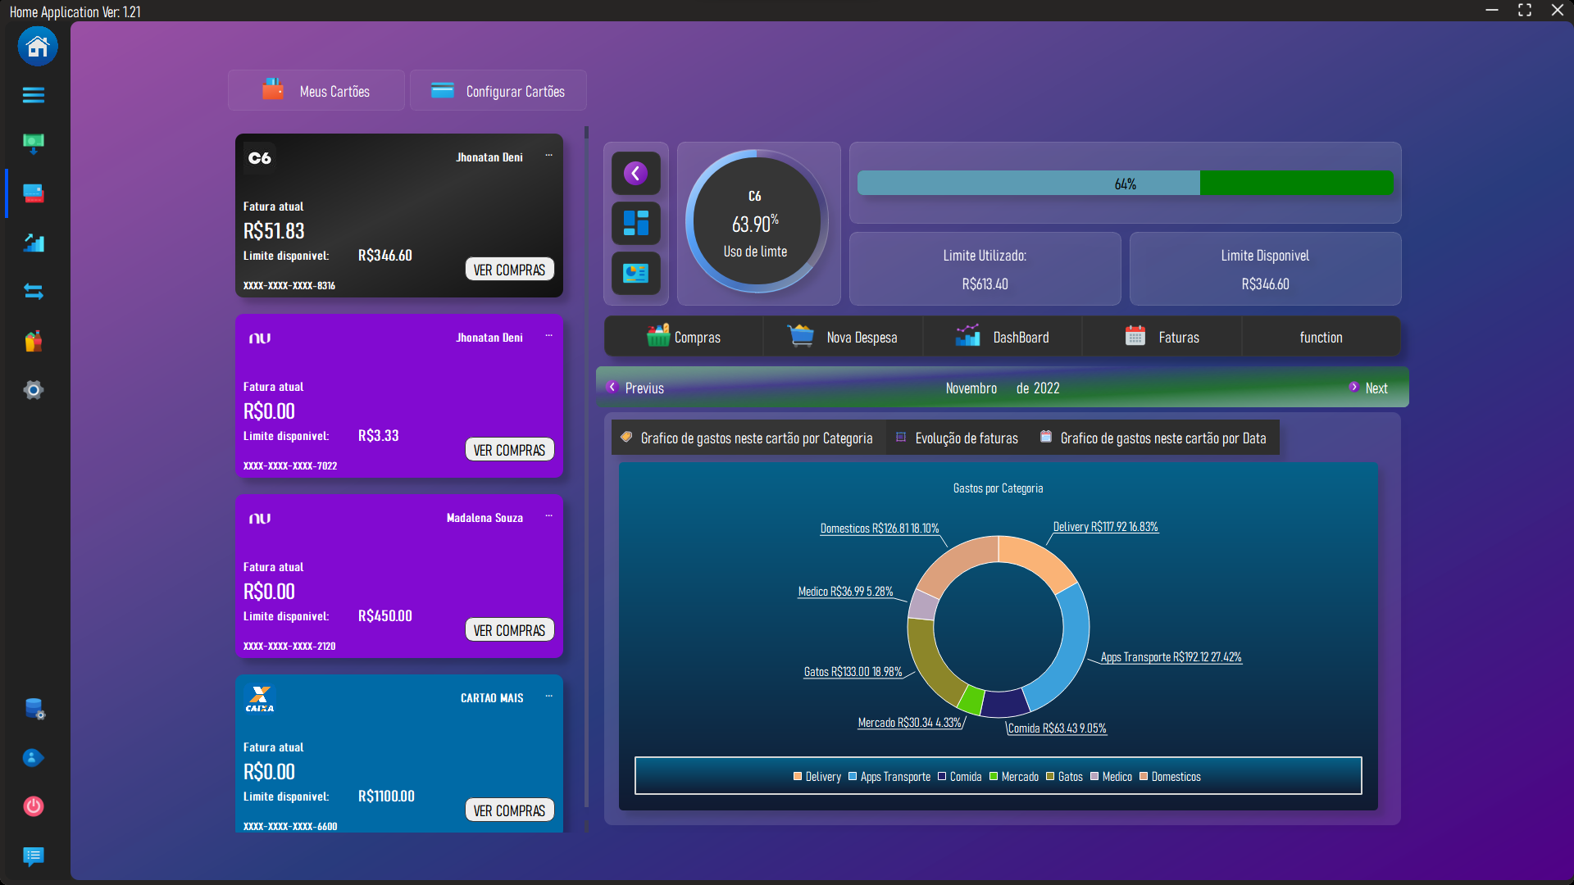Open the settings gear in the sidebar
This screenshot has width=1574, height=885.
point(34,390)
